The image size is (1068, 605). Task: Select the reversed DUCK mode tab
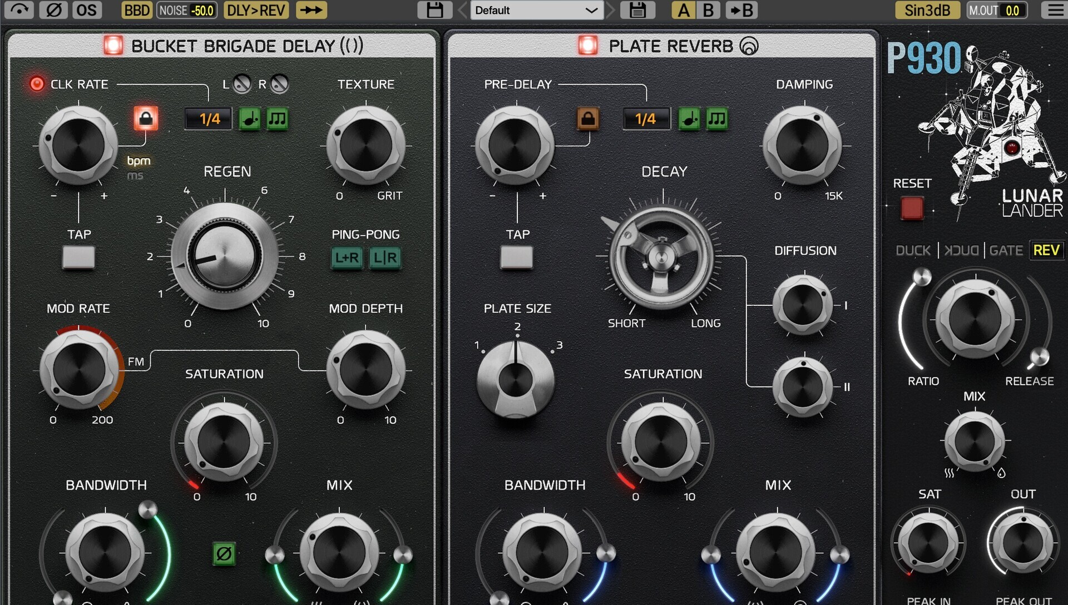tap(962, 250)
